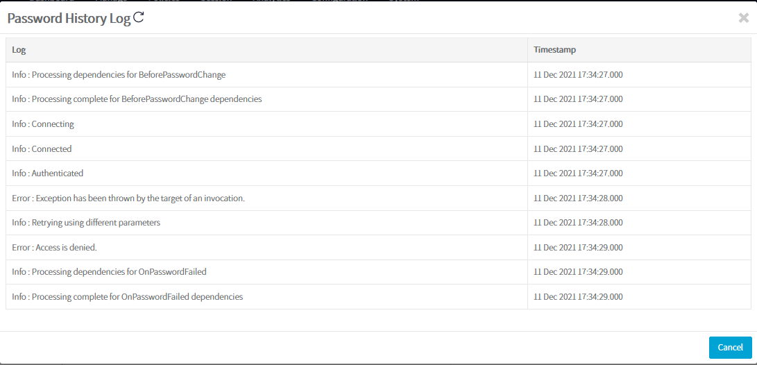Click the Cancel button

(x=730, y=348)
